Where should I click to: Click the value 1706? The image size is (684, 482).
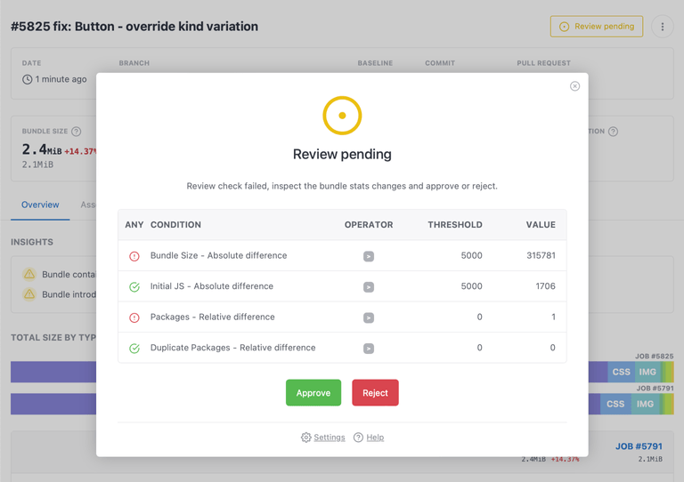click(545, 286)
